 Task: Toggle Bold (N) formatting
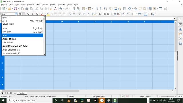point(28,14)
